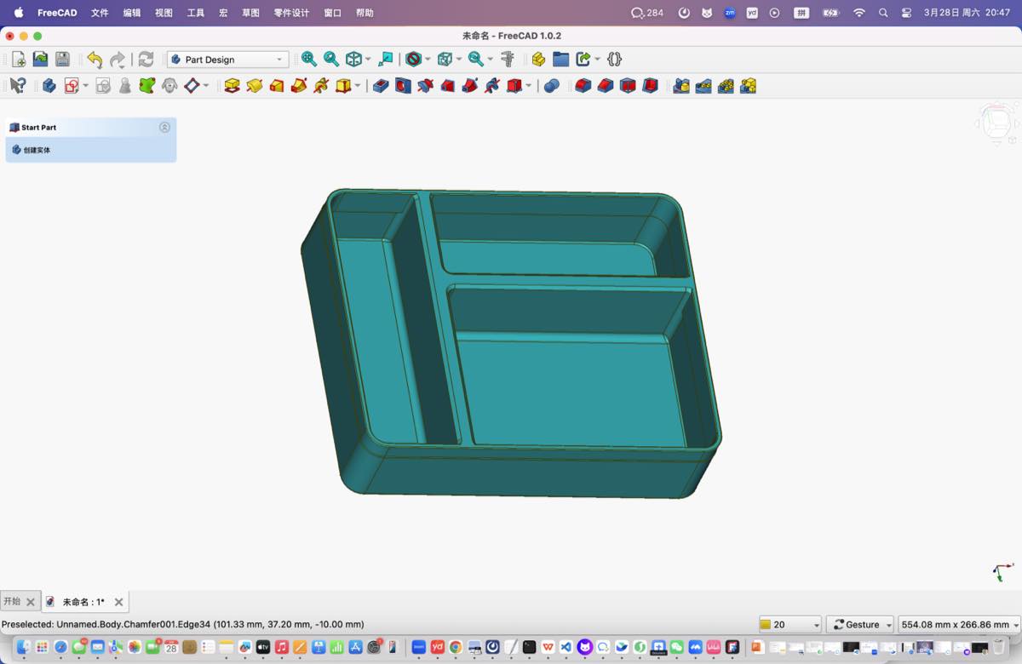1022x664 pixels.
Task: Click the sheep-shaped Shape Binder icon
Action: click(169, 86)
